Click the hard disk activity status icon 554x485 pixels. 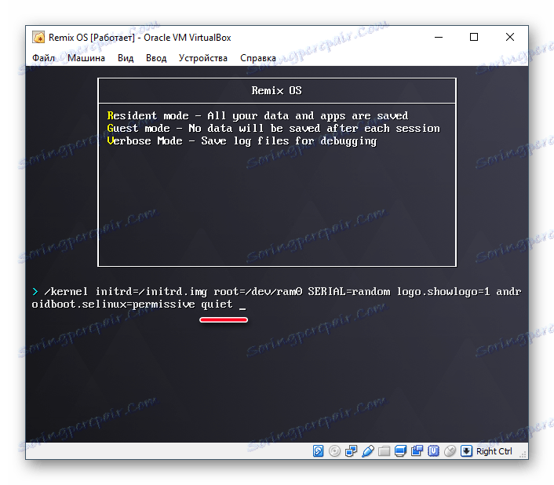(318, 450)
